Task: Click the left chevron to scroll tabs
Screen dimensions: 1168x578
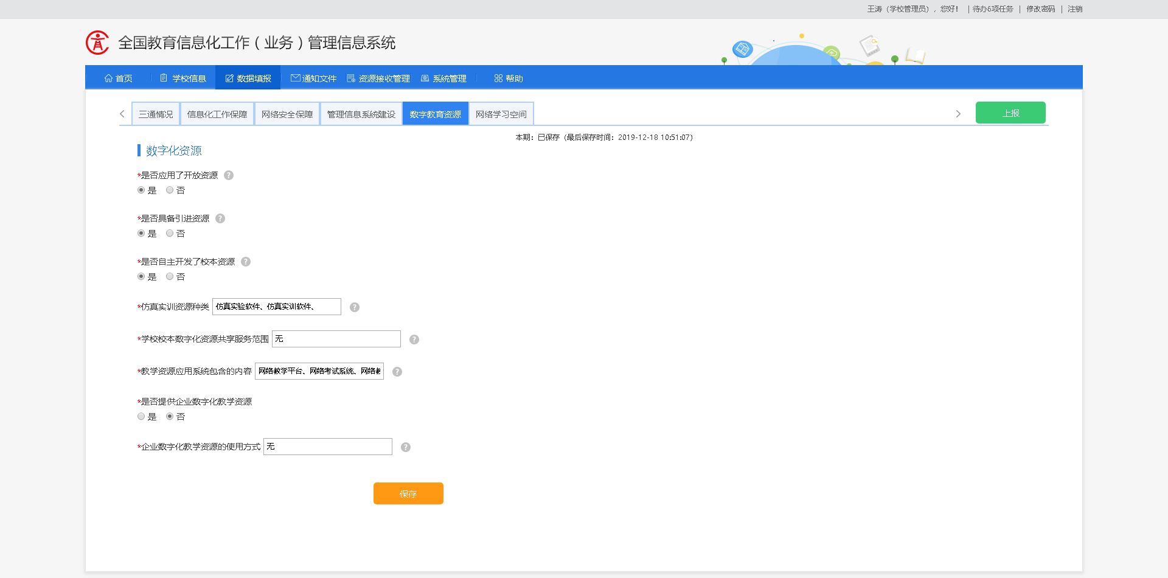Action: click(120, 113)
